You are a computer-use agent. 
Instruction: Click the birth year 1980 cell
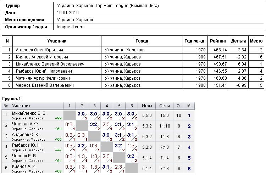click(x=195, y=85)
